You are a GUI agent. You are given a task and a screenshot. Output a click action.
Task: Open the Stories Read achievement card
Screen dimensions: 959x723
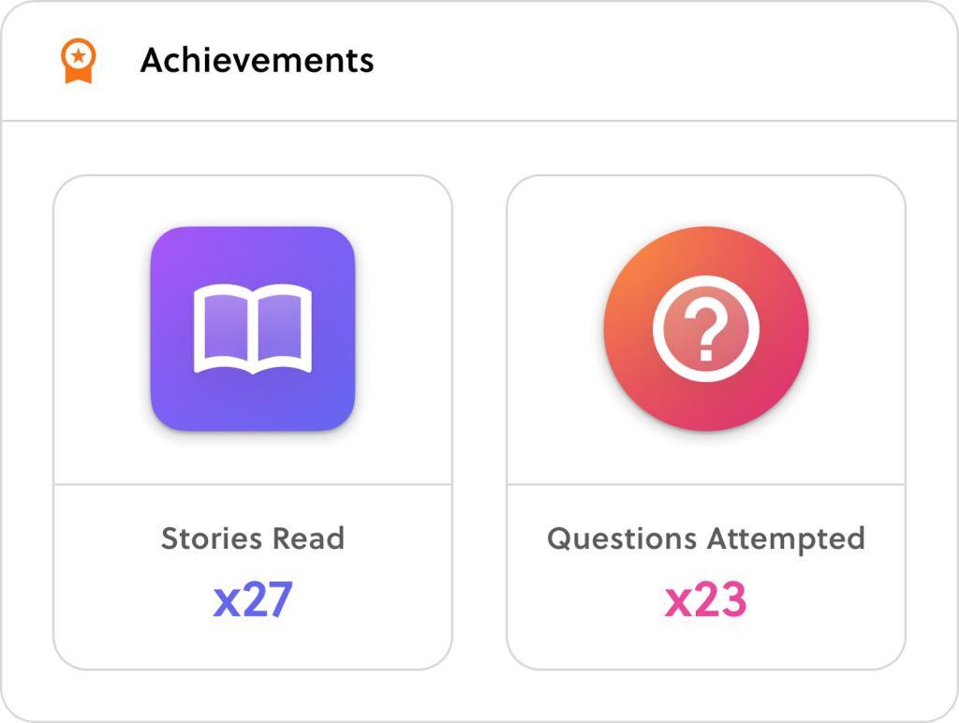(x=253, y=422)
